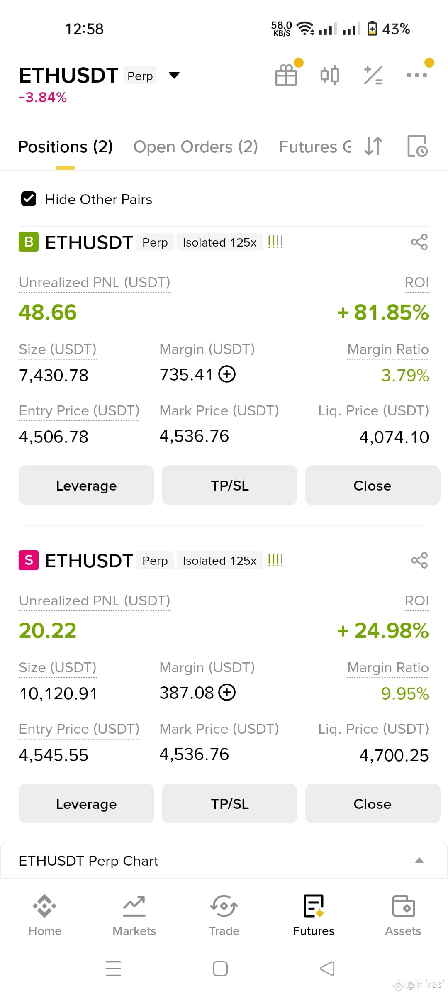This screenshot has height=996, width=448.
Task: Open the order history icon
Action: [x=417, y=146]
